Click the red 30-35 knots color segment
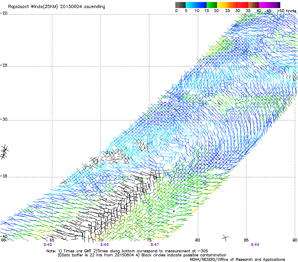Image resolution: width=298 pixels, height=262 pixels. click(243, 5)
